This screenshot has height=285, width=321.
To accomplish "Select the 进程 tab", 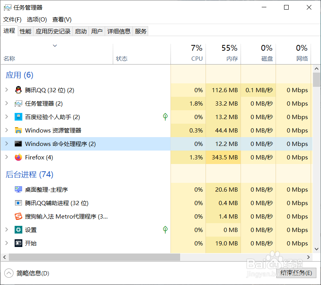I will point(9,31).
